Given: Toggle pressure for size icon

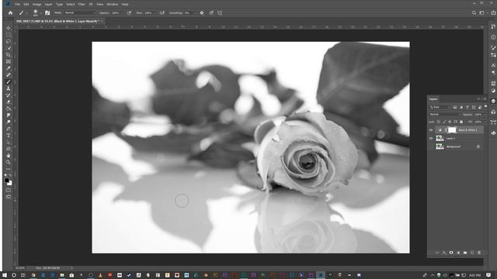Looking at the screenshot, I should pos(211,13).
